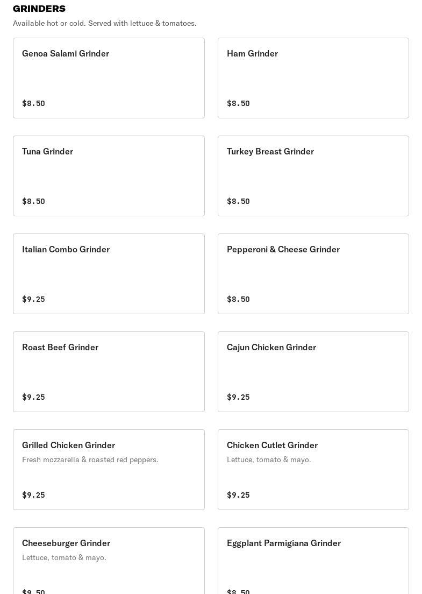The height and width of the screenshot is (594, 422).
Task: Select the Italian Combo Grinder
Action: 109,274
